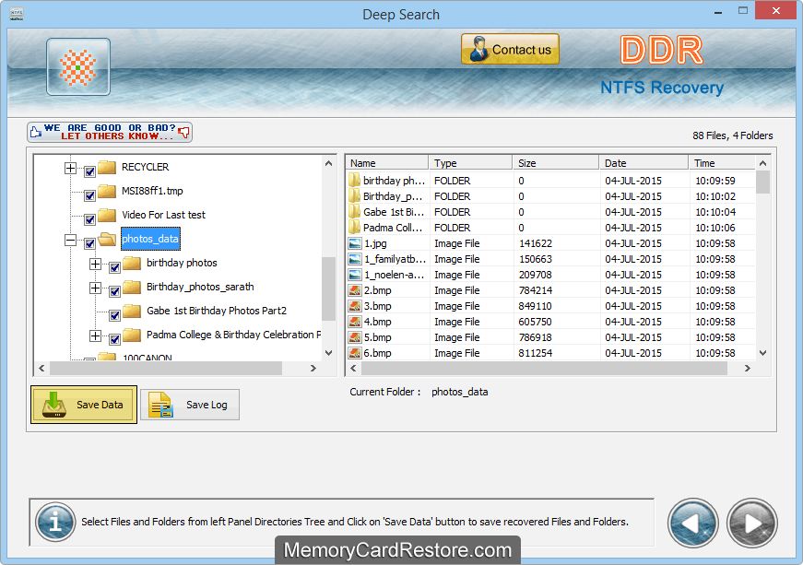Click the tree panel scroll down arrow

click(329, 353)
